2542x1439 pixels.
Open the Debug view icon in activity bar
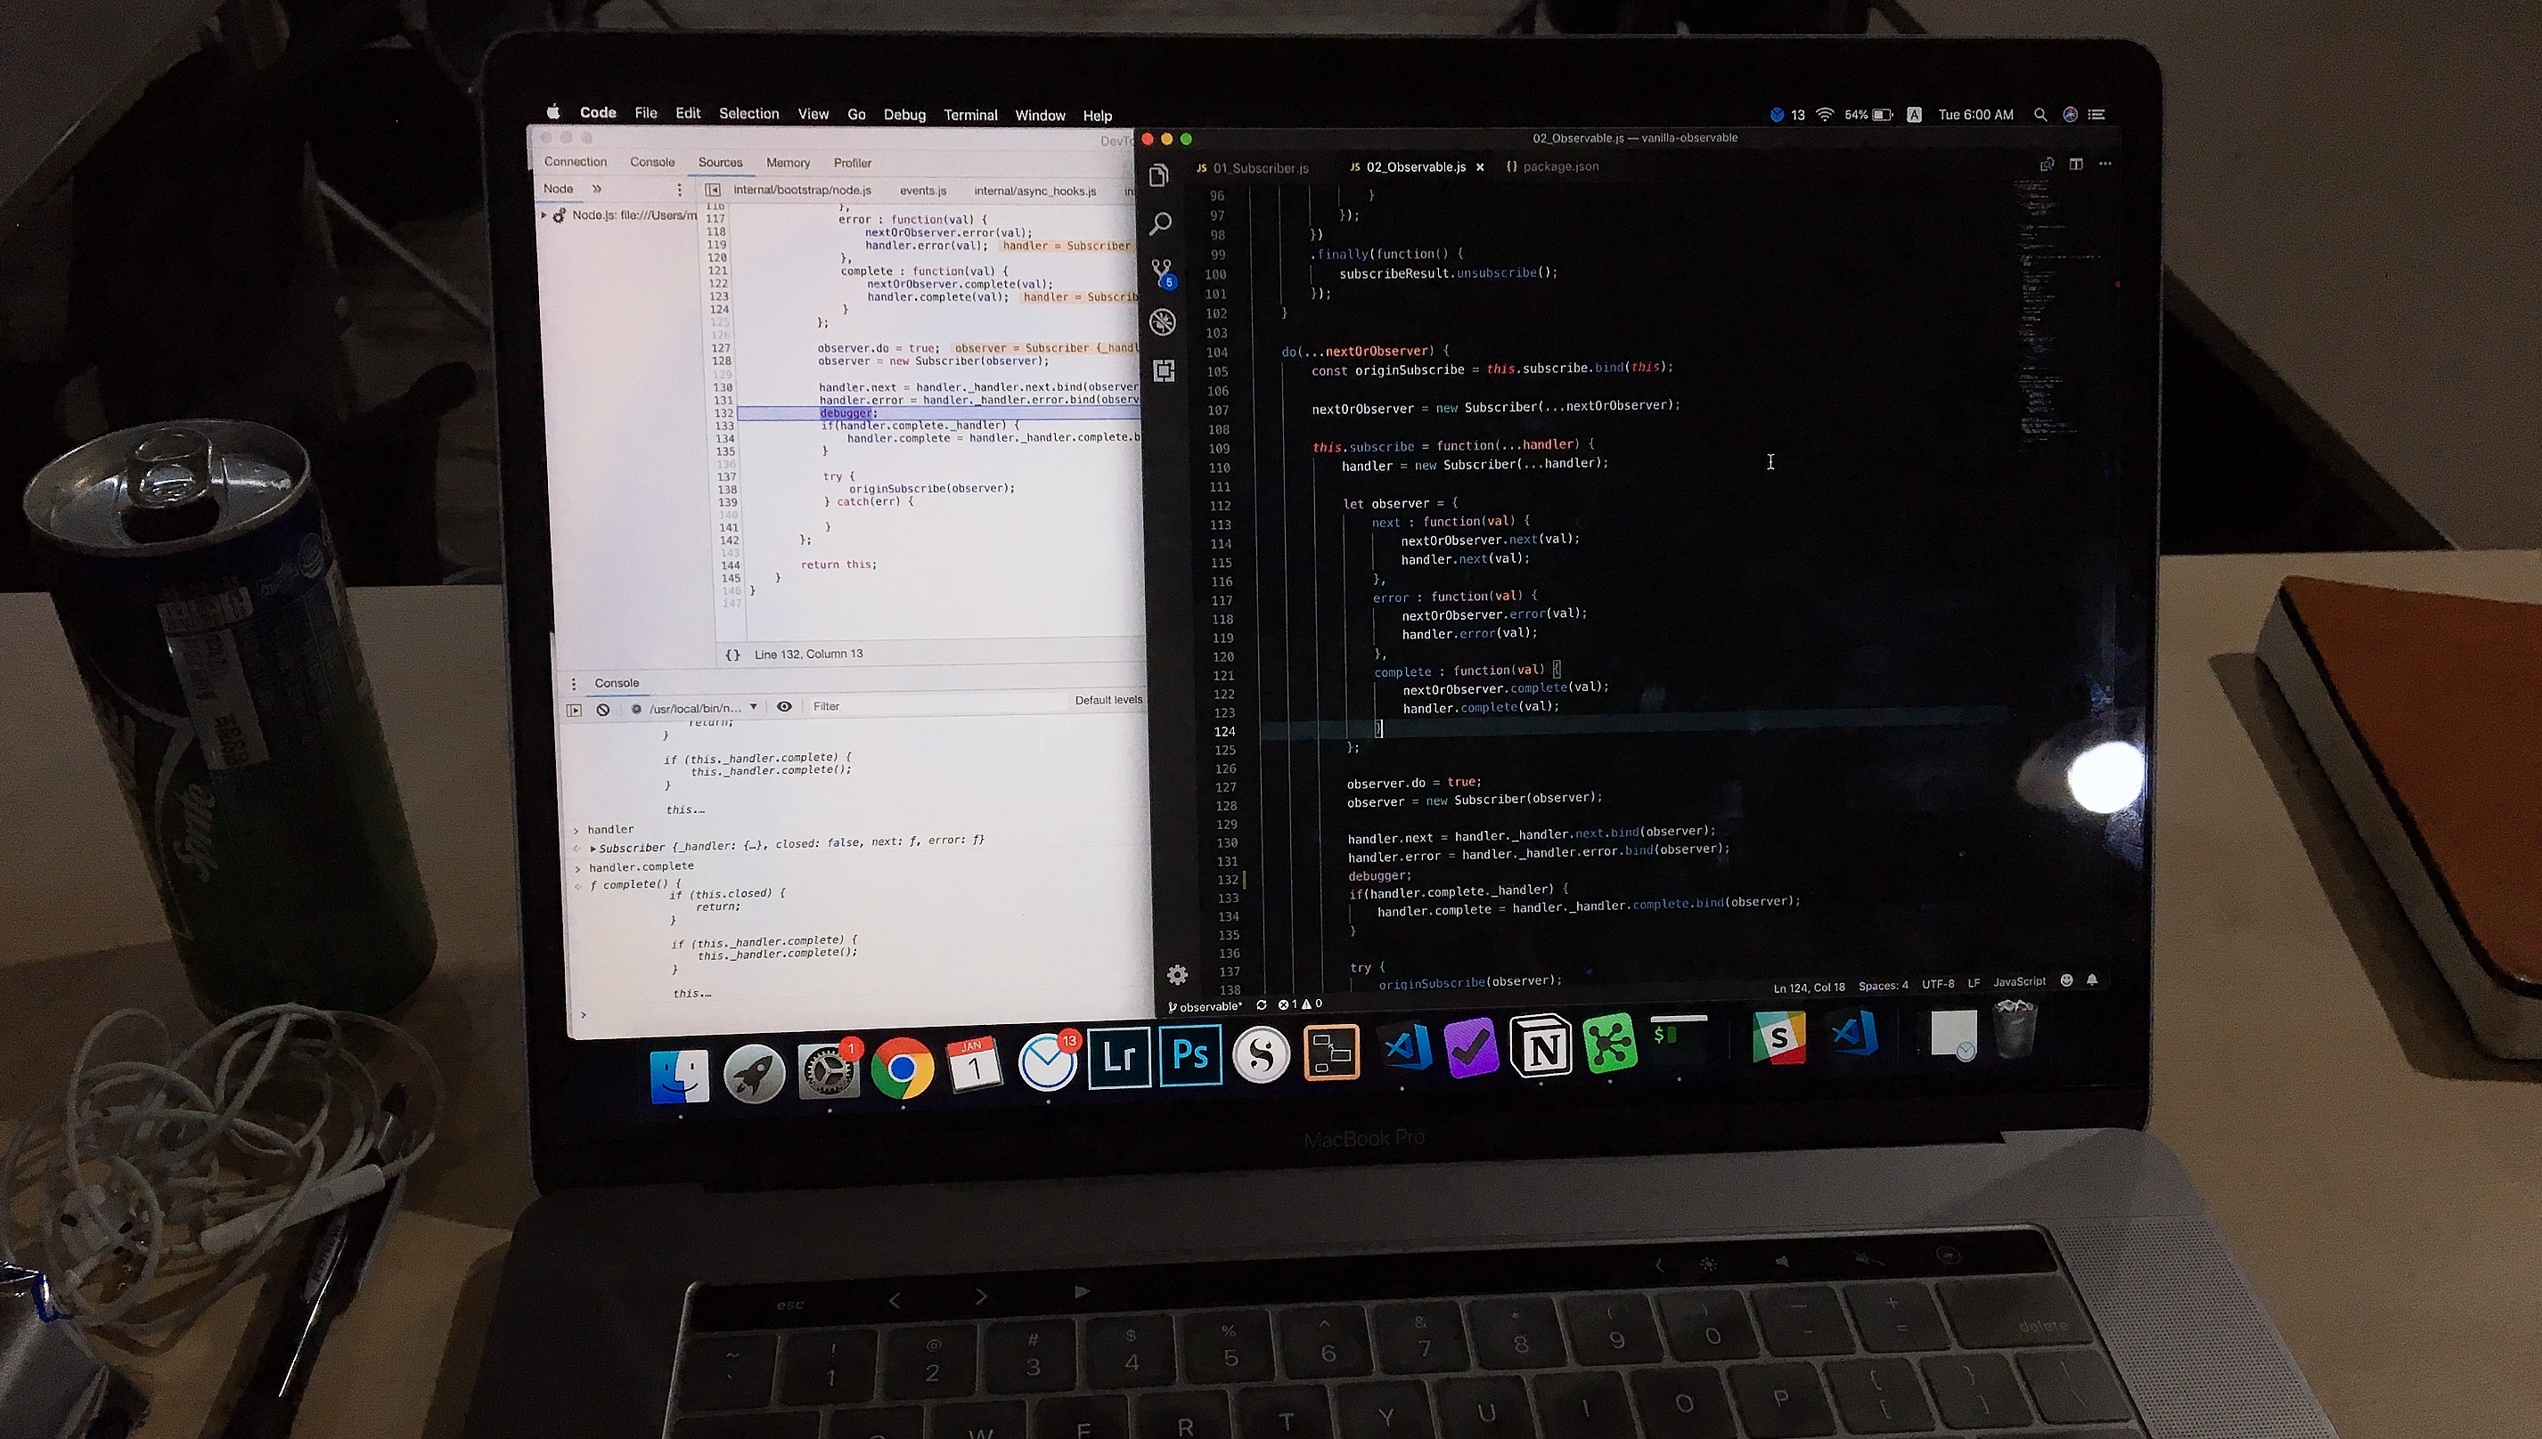(1163, 322)
